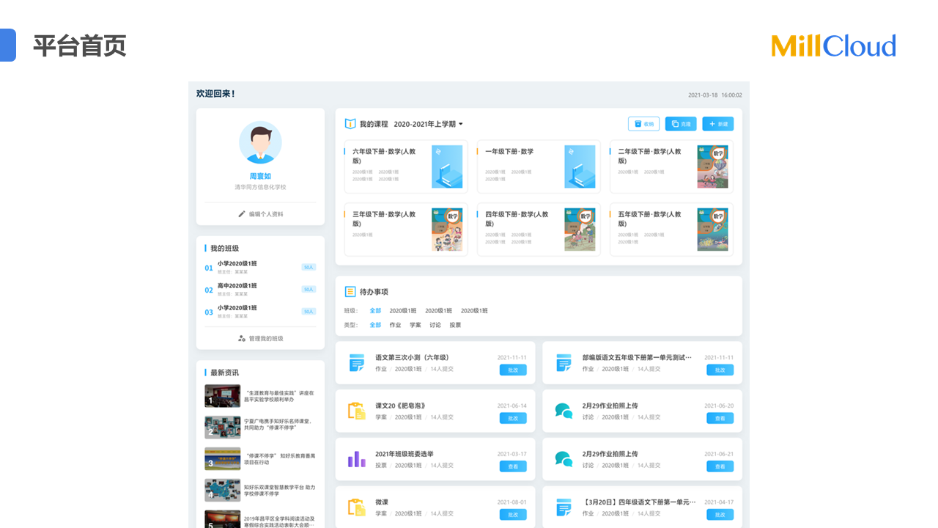
Task: Open the 二年级下册·数学 course cover thumbnail
Action: pos(712,166)
